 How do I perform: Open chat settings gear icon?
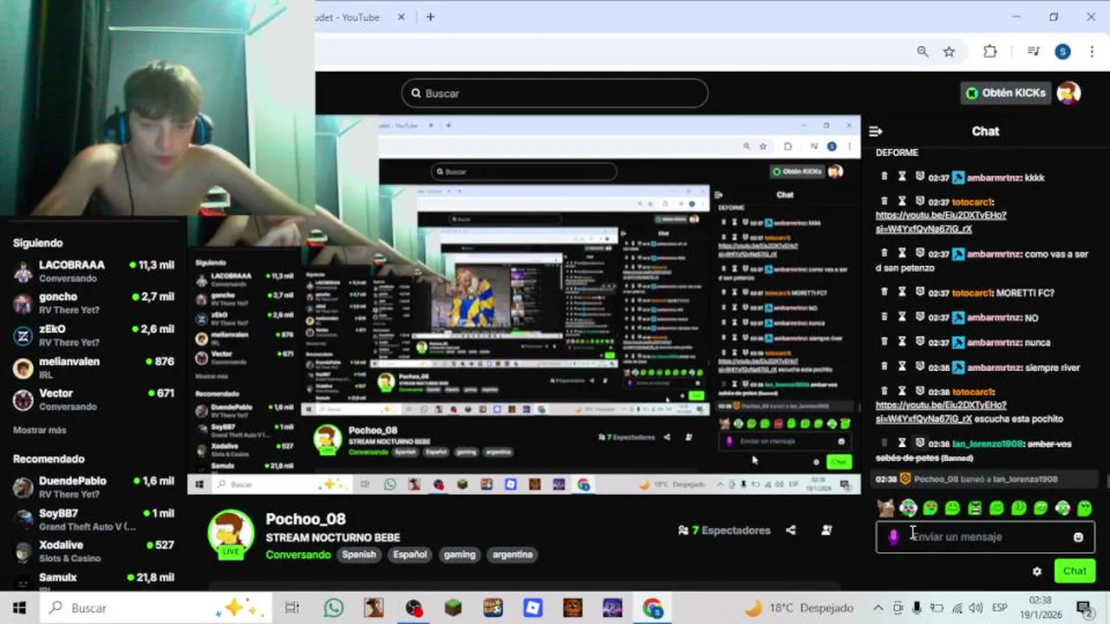(1036, 571)
